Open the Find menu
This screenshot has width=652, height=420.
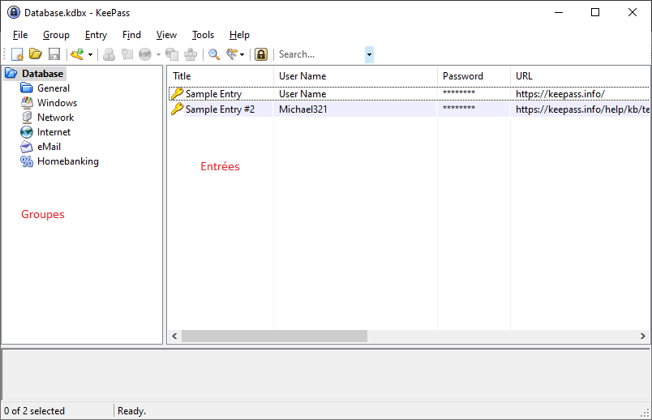(x=131, y=35)
